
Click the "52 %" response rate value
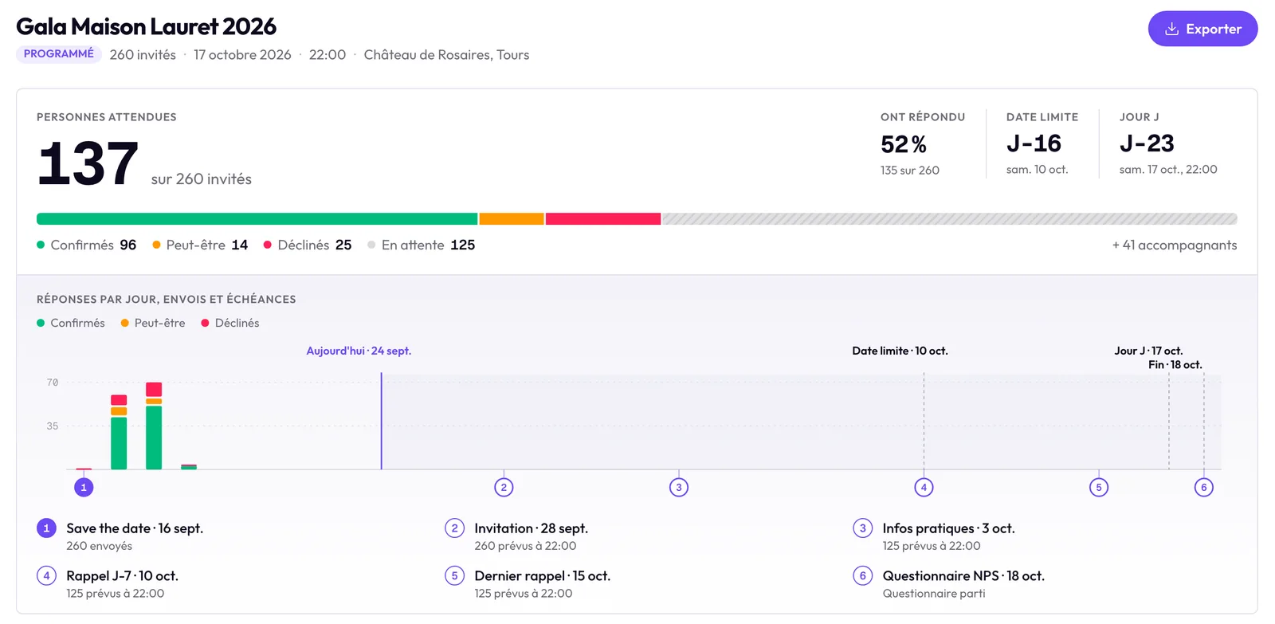click(904, 144)
